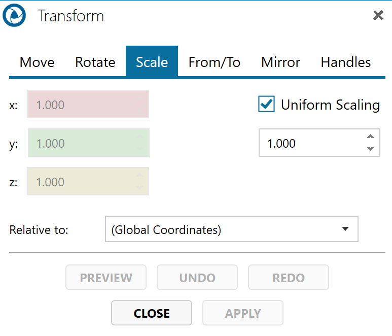Click the Transform dialog logo icon
This screenshot has width=392, height=336.
[x=14, y=16]
